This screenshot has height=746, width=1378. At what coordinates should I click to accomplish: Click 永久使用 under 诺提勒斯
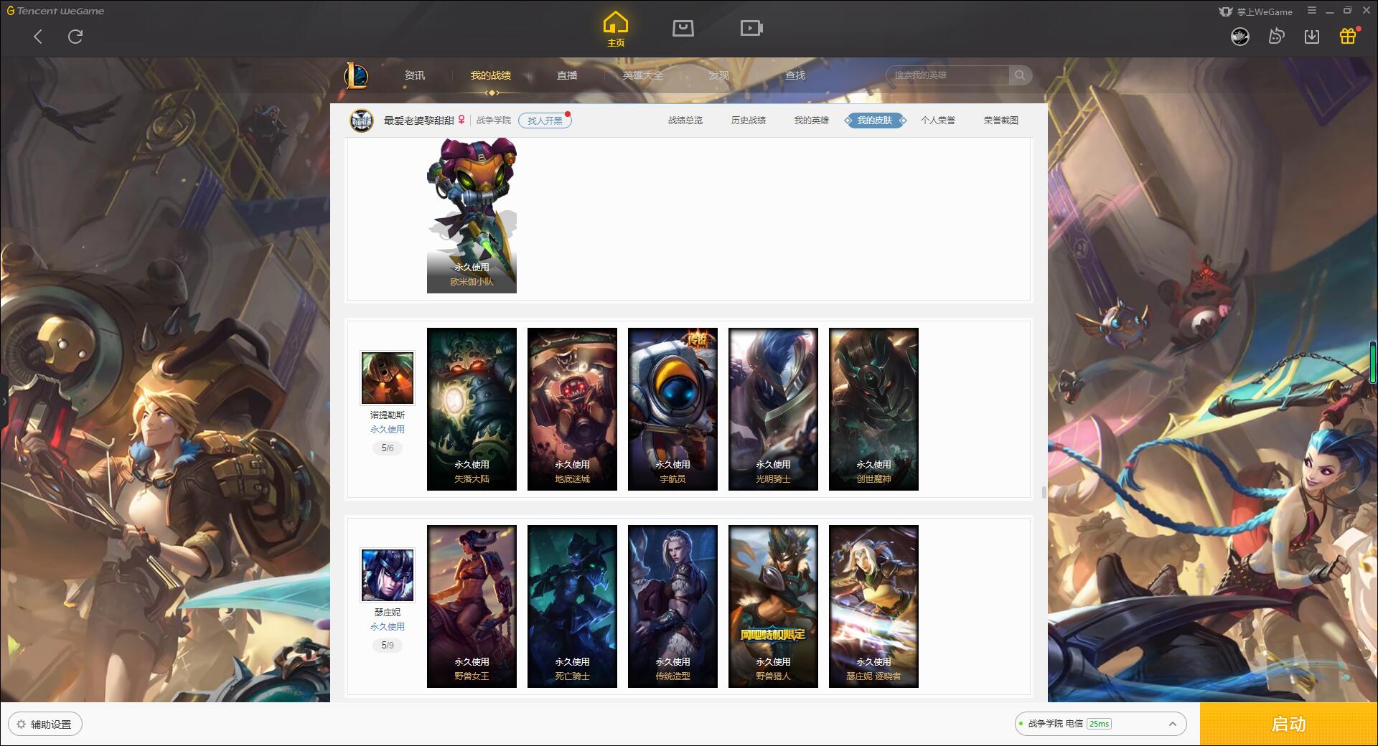pos(388,430)
